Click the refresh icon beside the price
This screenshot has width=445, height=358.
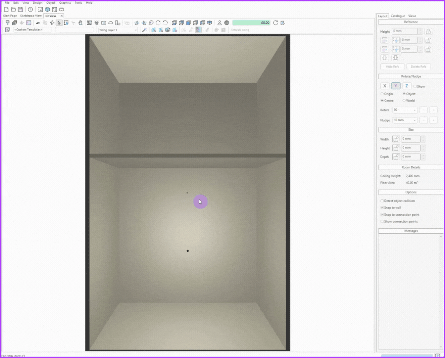[275, 23]
